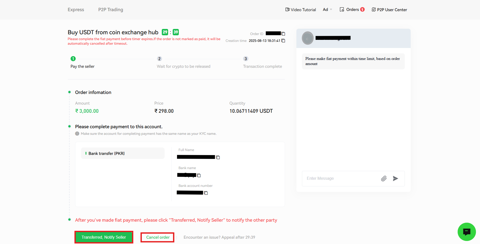Attach a file in the chat

click(384, 178)
